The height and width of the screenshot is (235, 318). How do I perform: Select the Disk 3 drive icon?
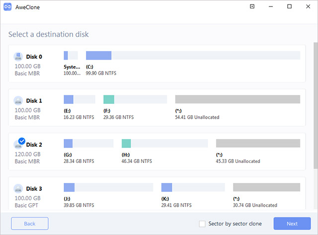(18, 188)
